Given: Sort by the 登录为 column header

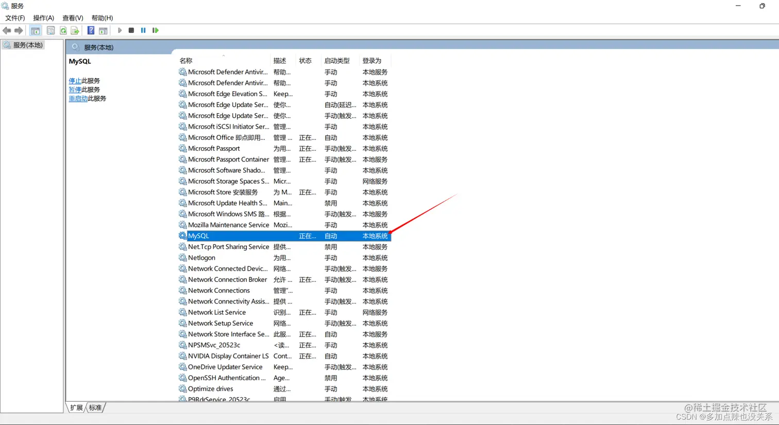Looking at the screenshot, I should click(x=375, y=61).
